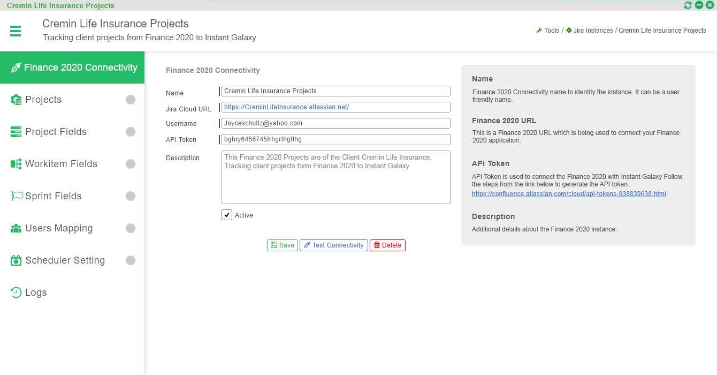
Task: Open the Finance 2020 Connectivity tab
Action: point(72,67)
